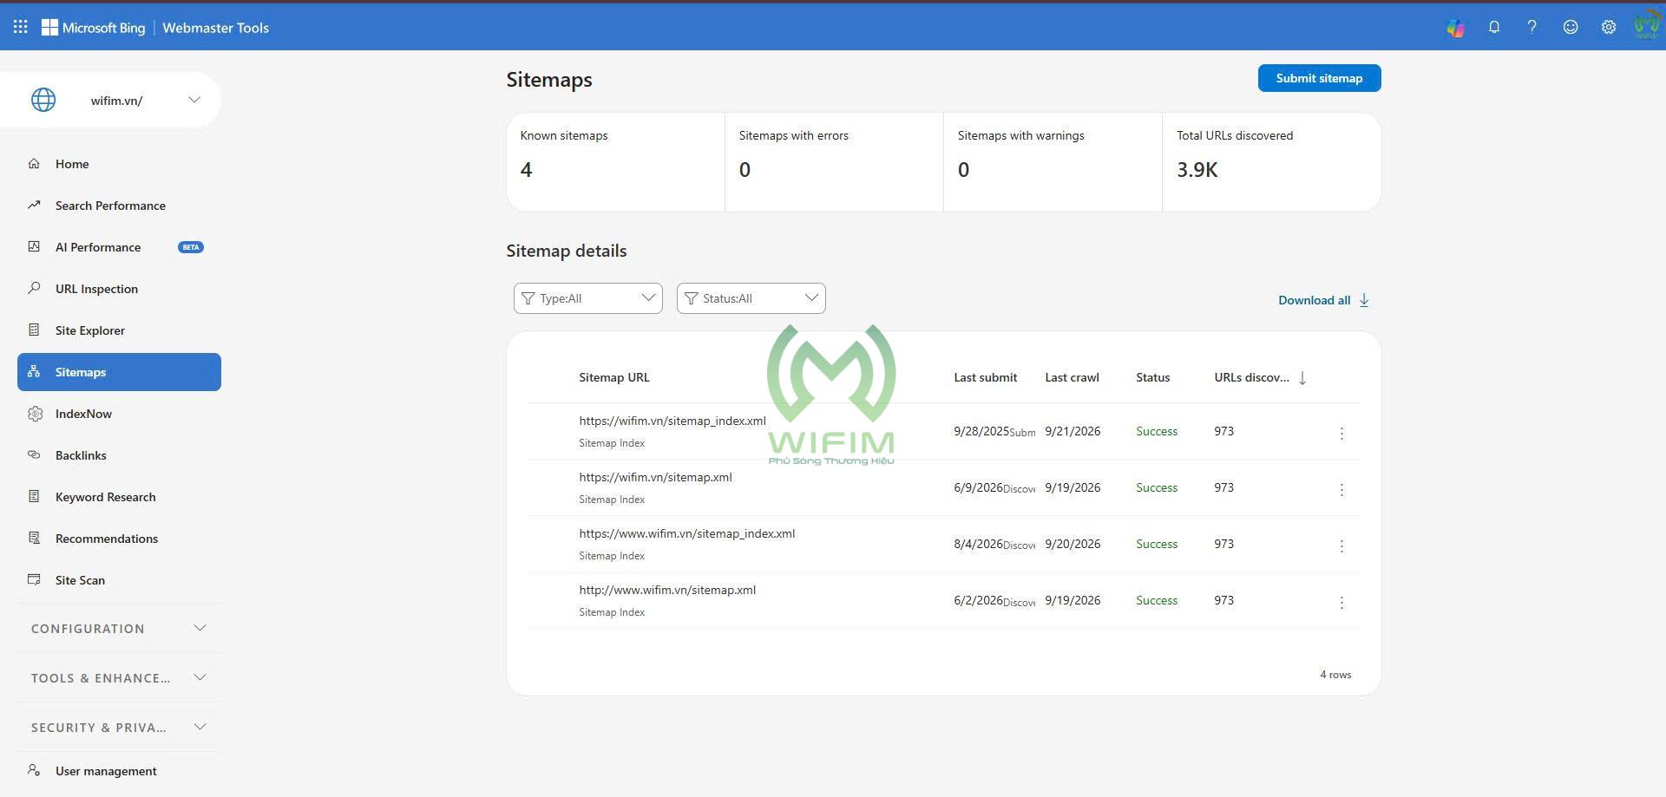This screenshot has height=797, width=1666.
Task: Expand the TOOLS & ENHANCE... section
Action: click(x=119, y=678)
